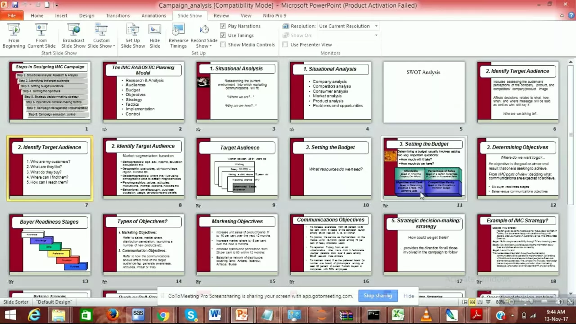Select slide 1 Steps in Designing IMC Campaign
The height and width of the screenshot is (324, 576).
click(49, 92)
